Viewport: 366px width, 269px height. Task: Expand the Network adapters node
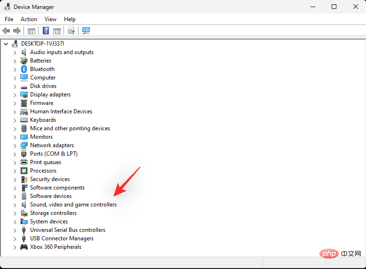click(15, 145)
